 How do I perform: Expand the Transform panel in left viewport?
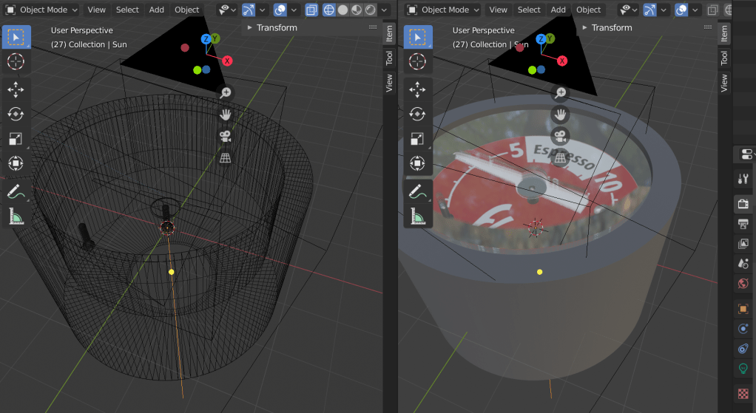tap(272, 27)
